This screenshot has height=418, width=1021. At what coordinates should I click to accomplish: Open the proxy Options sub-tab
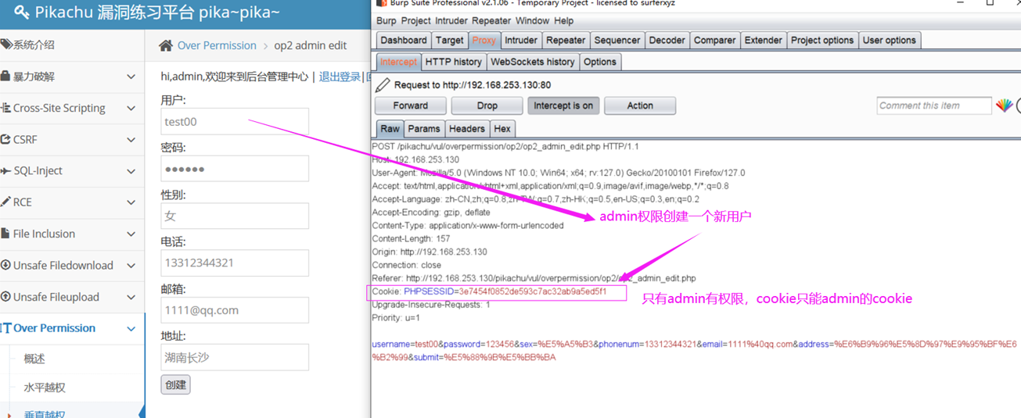point(600,62)
